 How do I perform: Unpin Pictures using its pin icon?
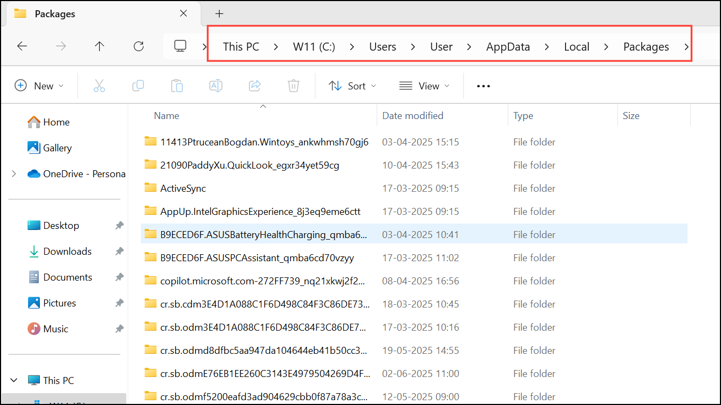coord(119,303)
